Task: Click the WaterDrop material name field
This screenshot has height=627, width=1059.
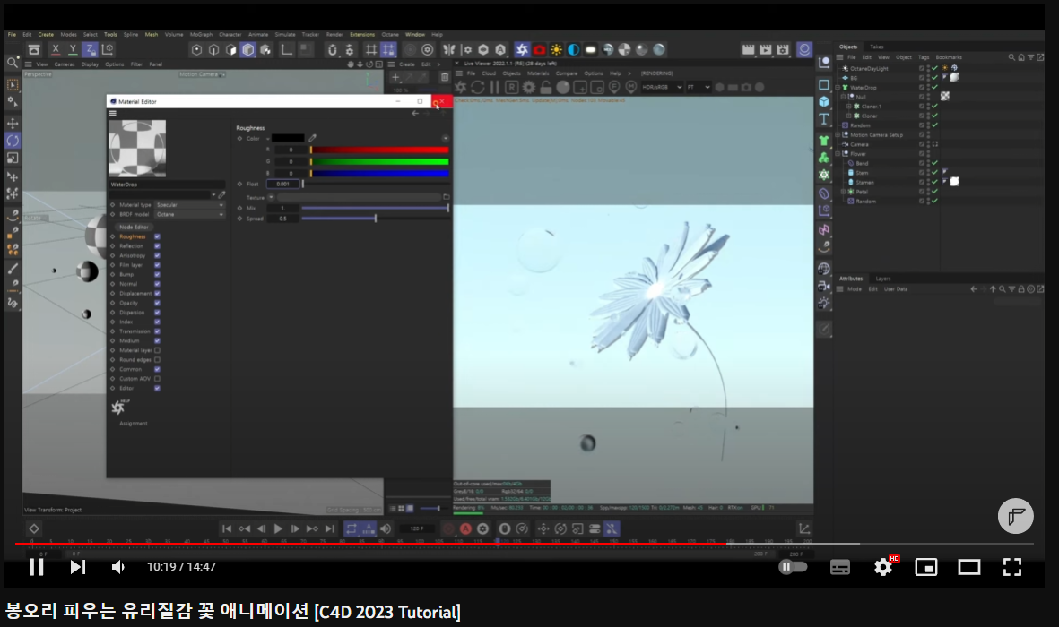Action: (166, 185)
